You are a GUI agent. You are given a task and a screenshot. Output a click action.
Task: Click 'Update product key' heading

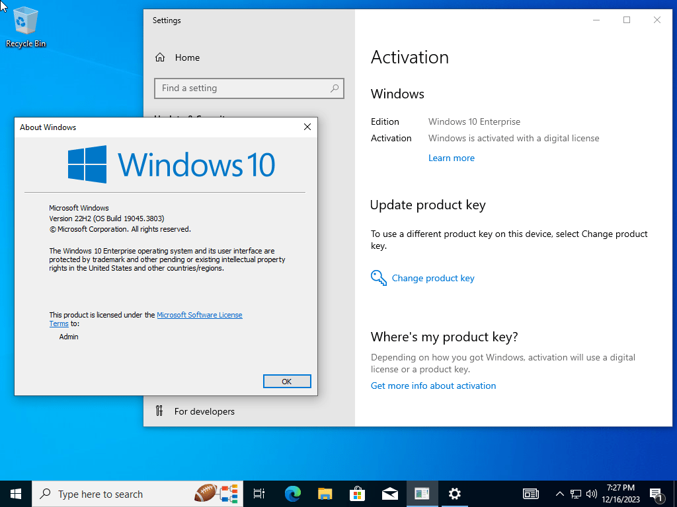(428, 205)
